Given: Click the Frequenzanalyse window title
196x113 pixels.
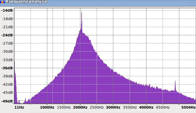Looking at the screenshot, I should point(26,2).
